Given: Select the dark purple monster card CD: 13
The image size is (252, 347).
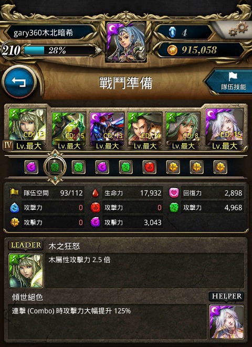Looking at the screenshot, I should [x=107, y=131].
